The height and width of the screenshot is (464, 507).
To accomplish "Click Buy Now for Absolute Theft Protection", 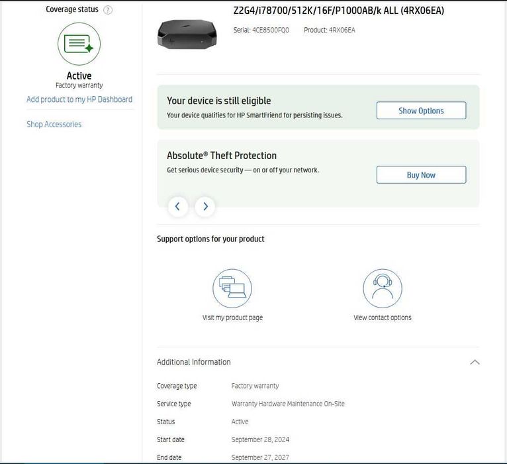I will [x=421, y=175].
